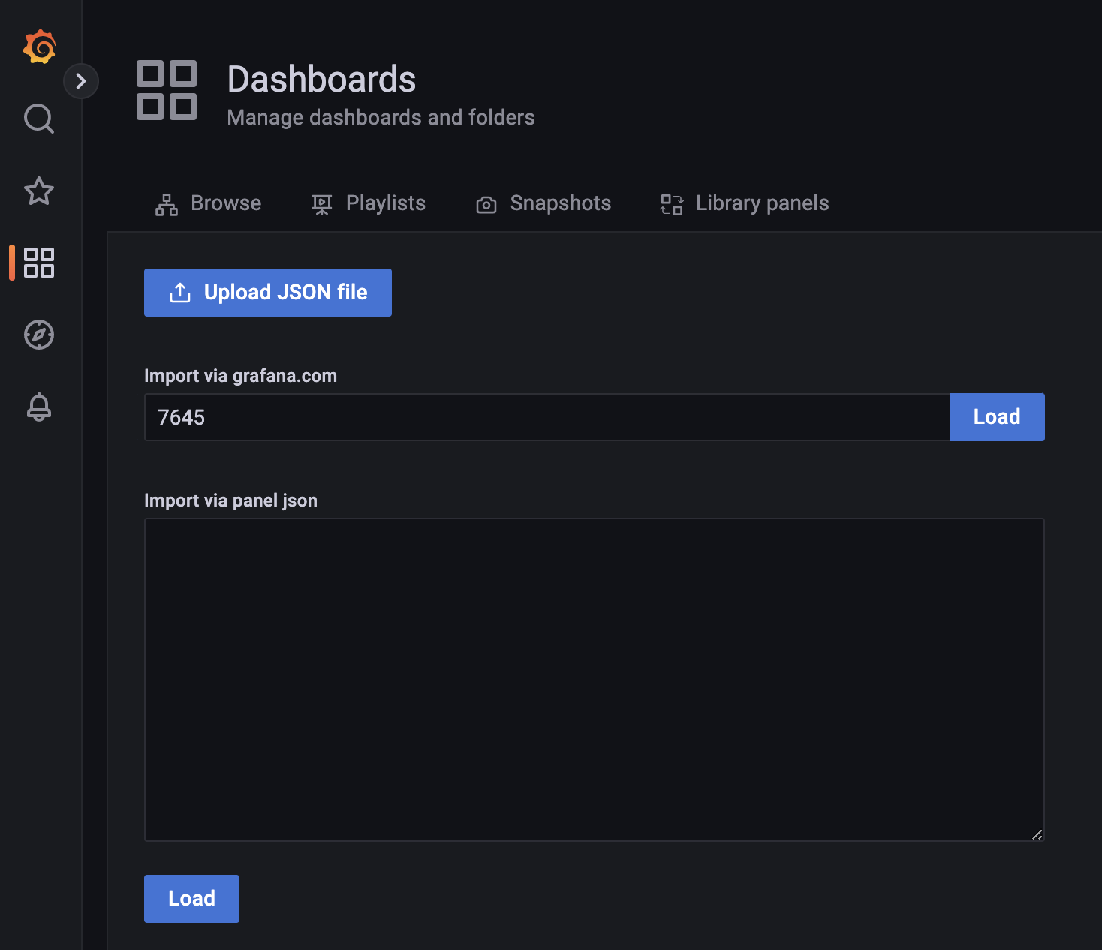Open Starred dashboards via the star icon
This screenshot has height=950, width=1102.
pos(39,191)
